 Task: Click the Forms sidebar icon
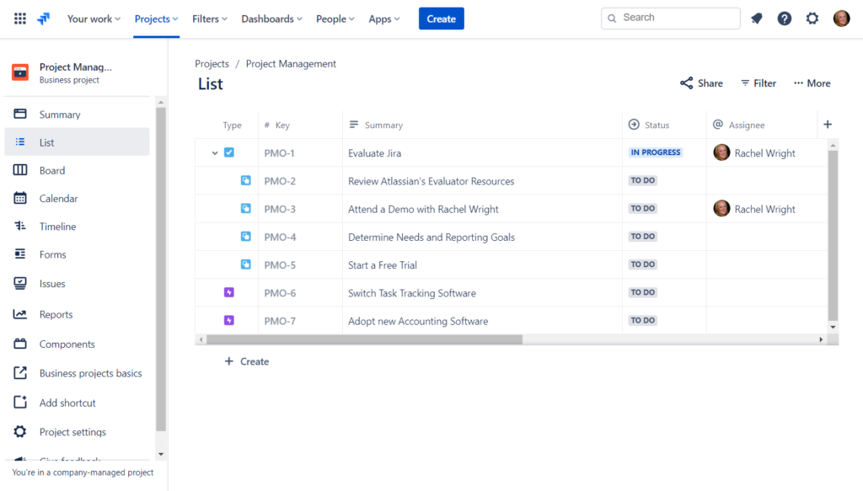(x=20, y=254)
